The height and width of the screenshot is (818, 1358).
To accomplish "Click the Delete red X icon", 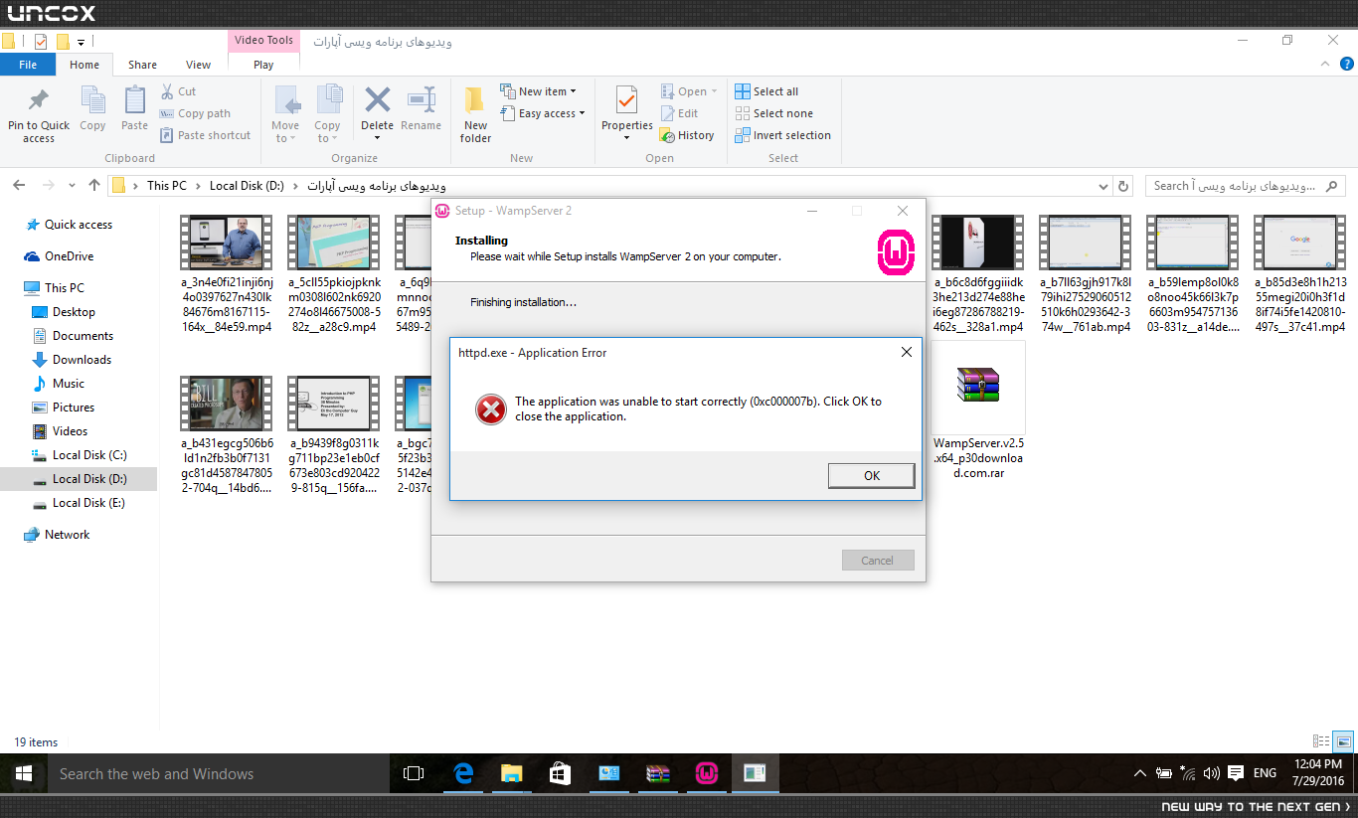I will (377, 99).
